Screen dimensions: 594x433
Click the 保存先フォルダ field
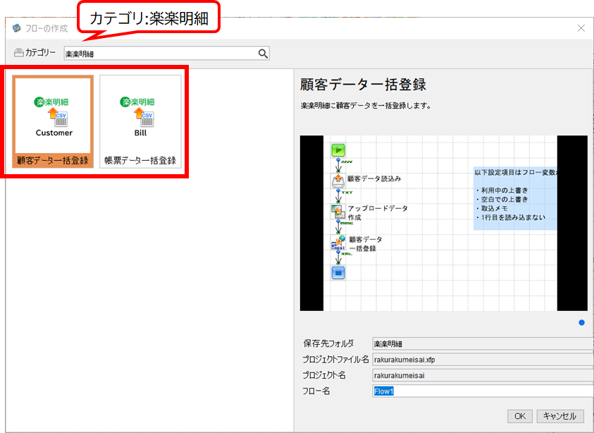tap(483, 343)
